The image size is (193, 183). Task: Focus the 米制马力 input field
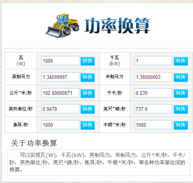click(153, 77)
